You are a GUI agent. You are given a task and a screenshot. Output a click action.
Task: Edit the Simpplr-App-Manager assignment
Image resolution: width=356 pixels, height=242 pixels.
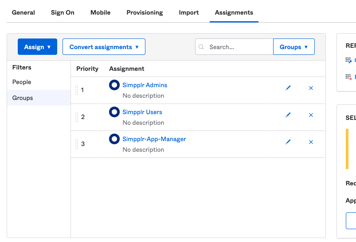point(288,142)
